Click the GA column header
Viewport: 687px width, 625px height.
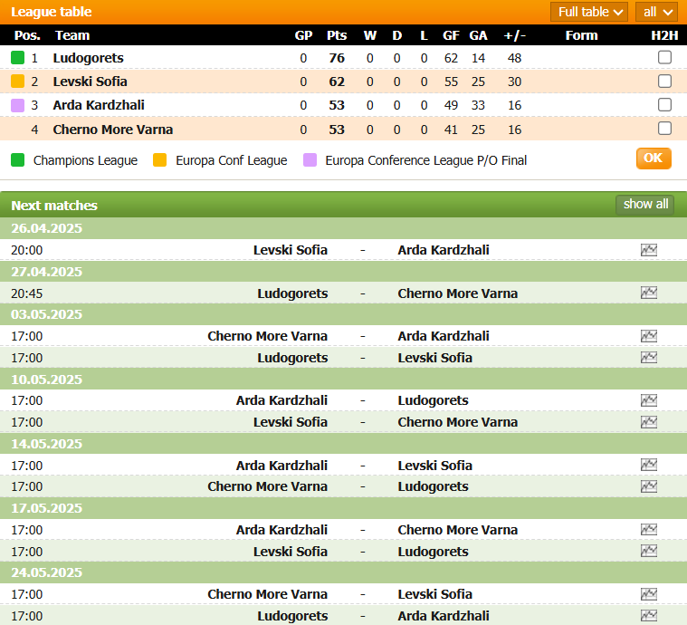pyautogui.click(x=478, y=35)
